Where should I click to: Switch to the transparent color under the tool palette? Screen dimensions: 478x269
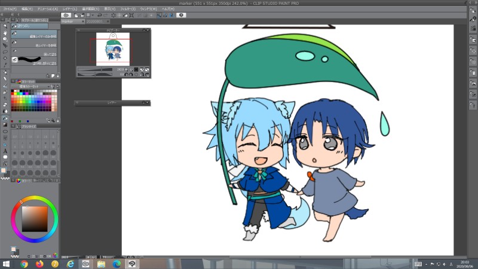pos(5,178)
